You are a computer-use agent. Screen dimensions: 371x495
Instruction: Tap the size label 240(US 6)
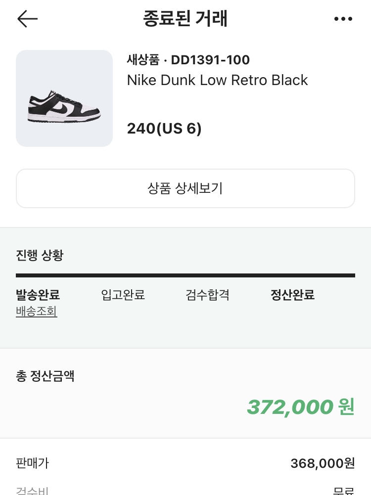pos(164,129)
